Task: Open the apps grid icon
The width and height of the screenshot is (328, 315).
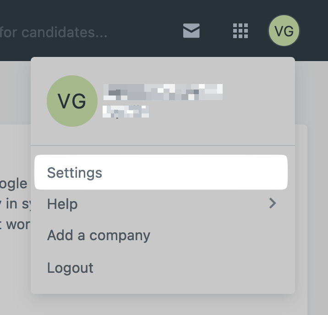Action: pyautogui.click(x=241, y=31)
